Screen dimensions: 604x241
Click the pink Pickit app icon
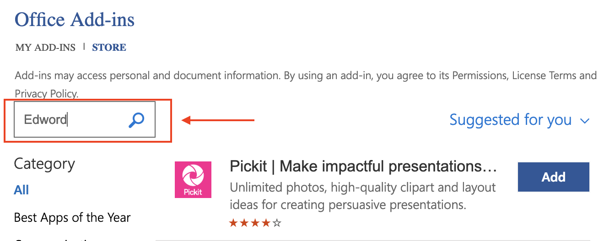[x=193, y=179]
